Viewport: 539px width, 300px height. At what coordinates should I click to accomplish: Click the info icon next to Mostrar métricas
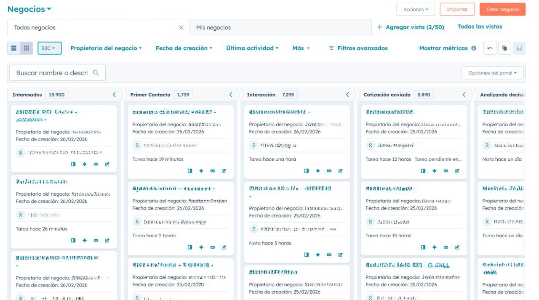(x=473, y=48)
